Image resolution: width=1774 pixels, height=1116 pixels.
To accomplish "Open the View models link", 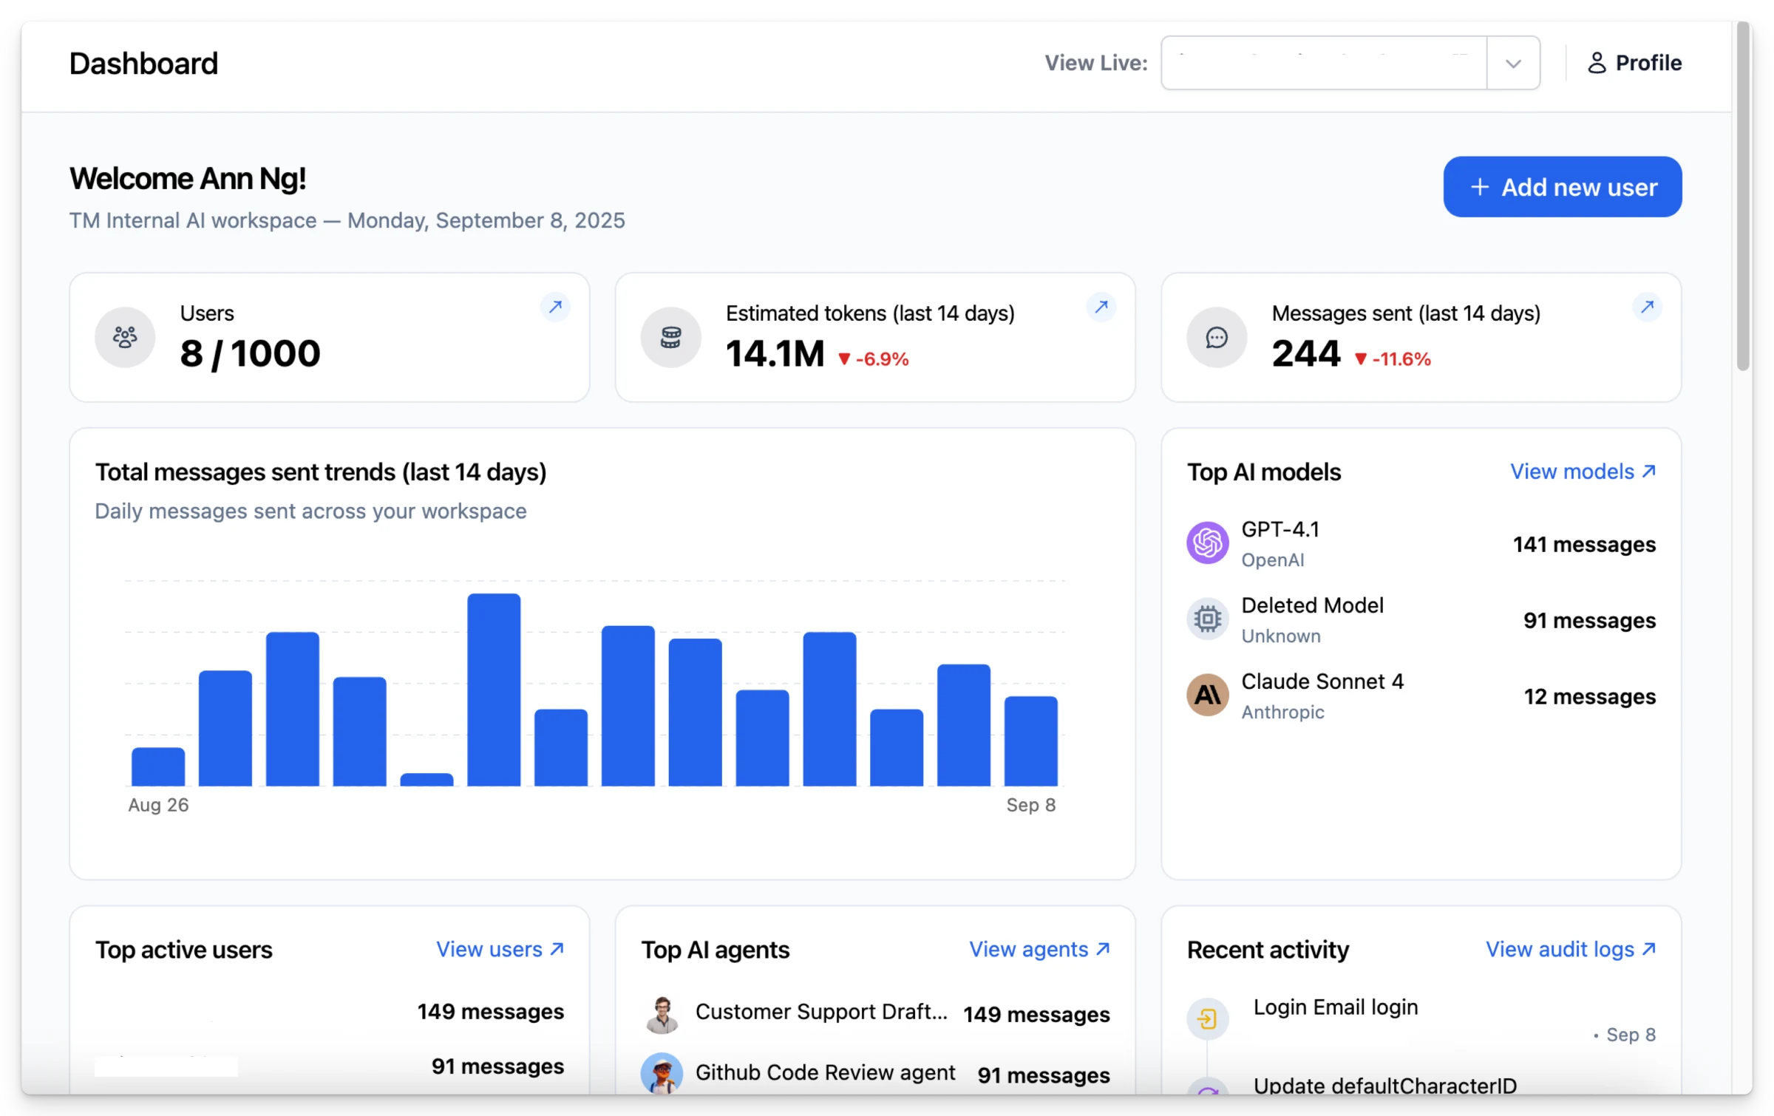I will pyautogui.click(x=1583, y=472).
